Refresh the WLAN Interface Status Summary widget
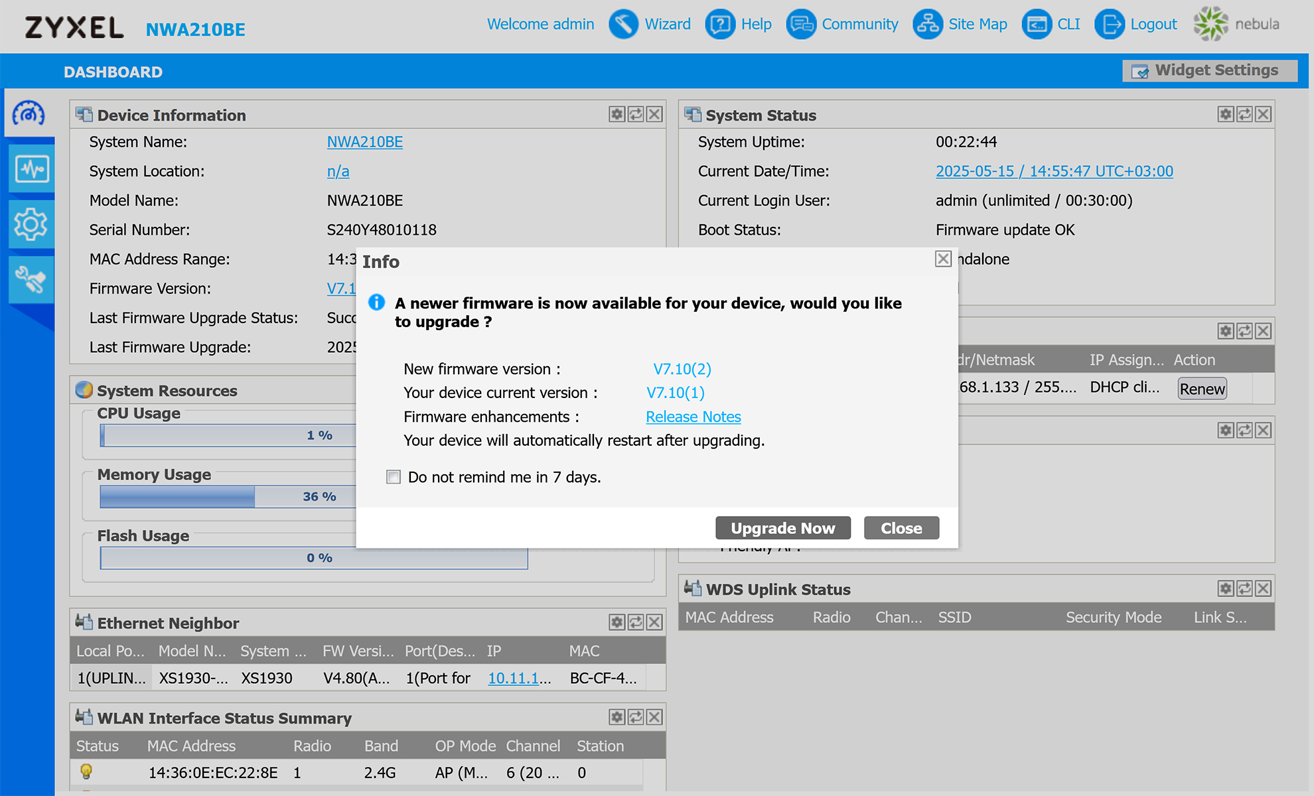Viewport: 1314px width, 796px height. (636, 717)
